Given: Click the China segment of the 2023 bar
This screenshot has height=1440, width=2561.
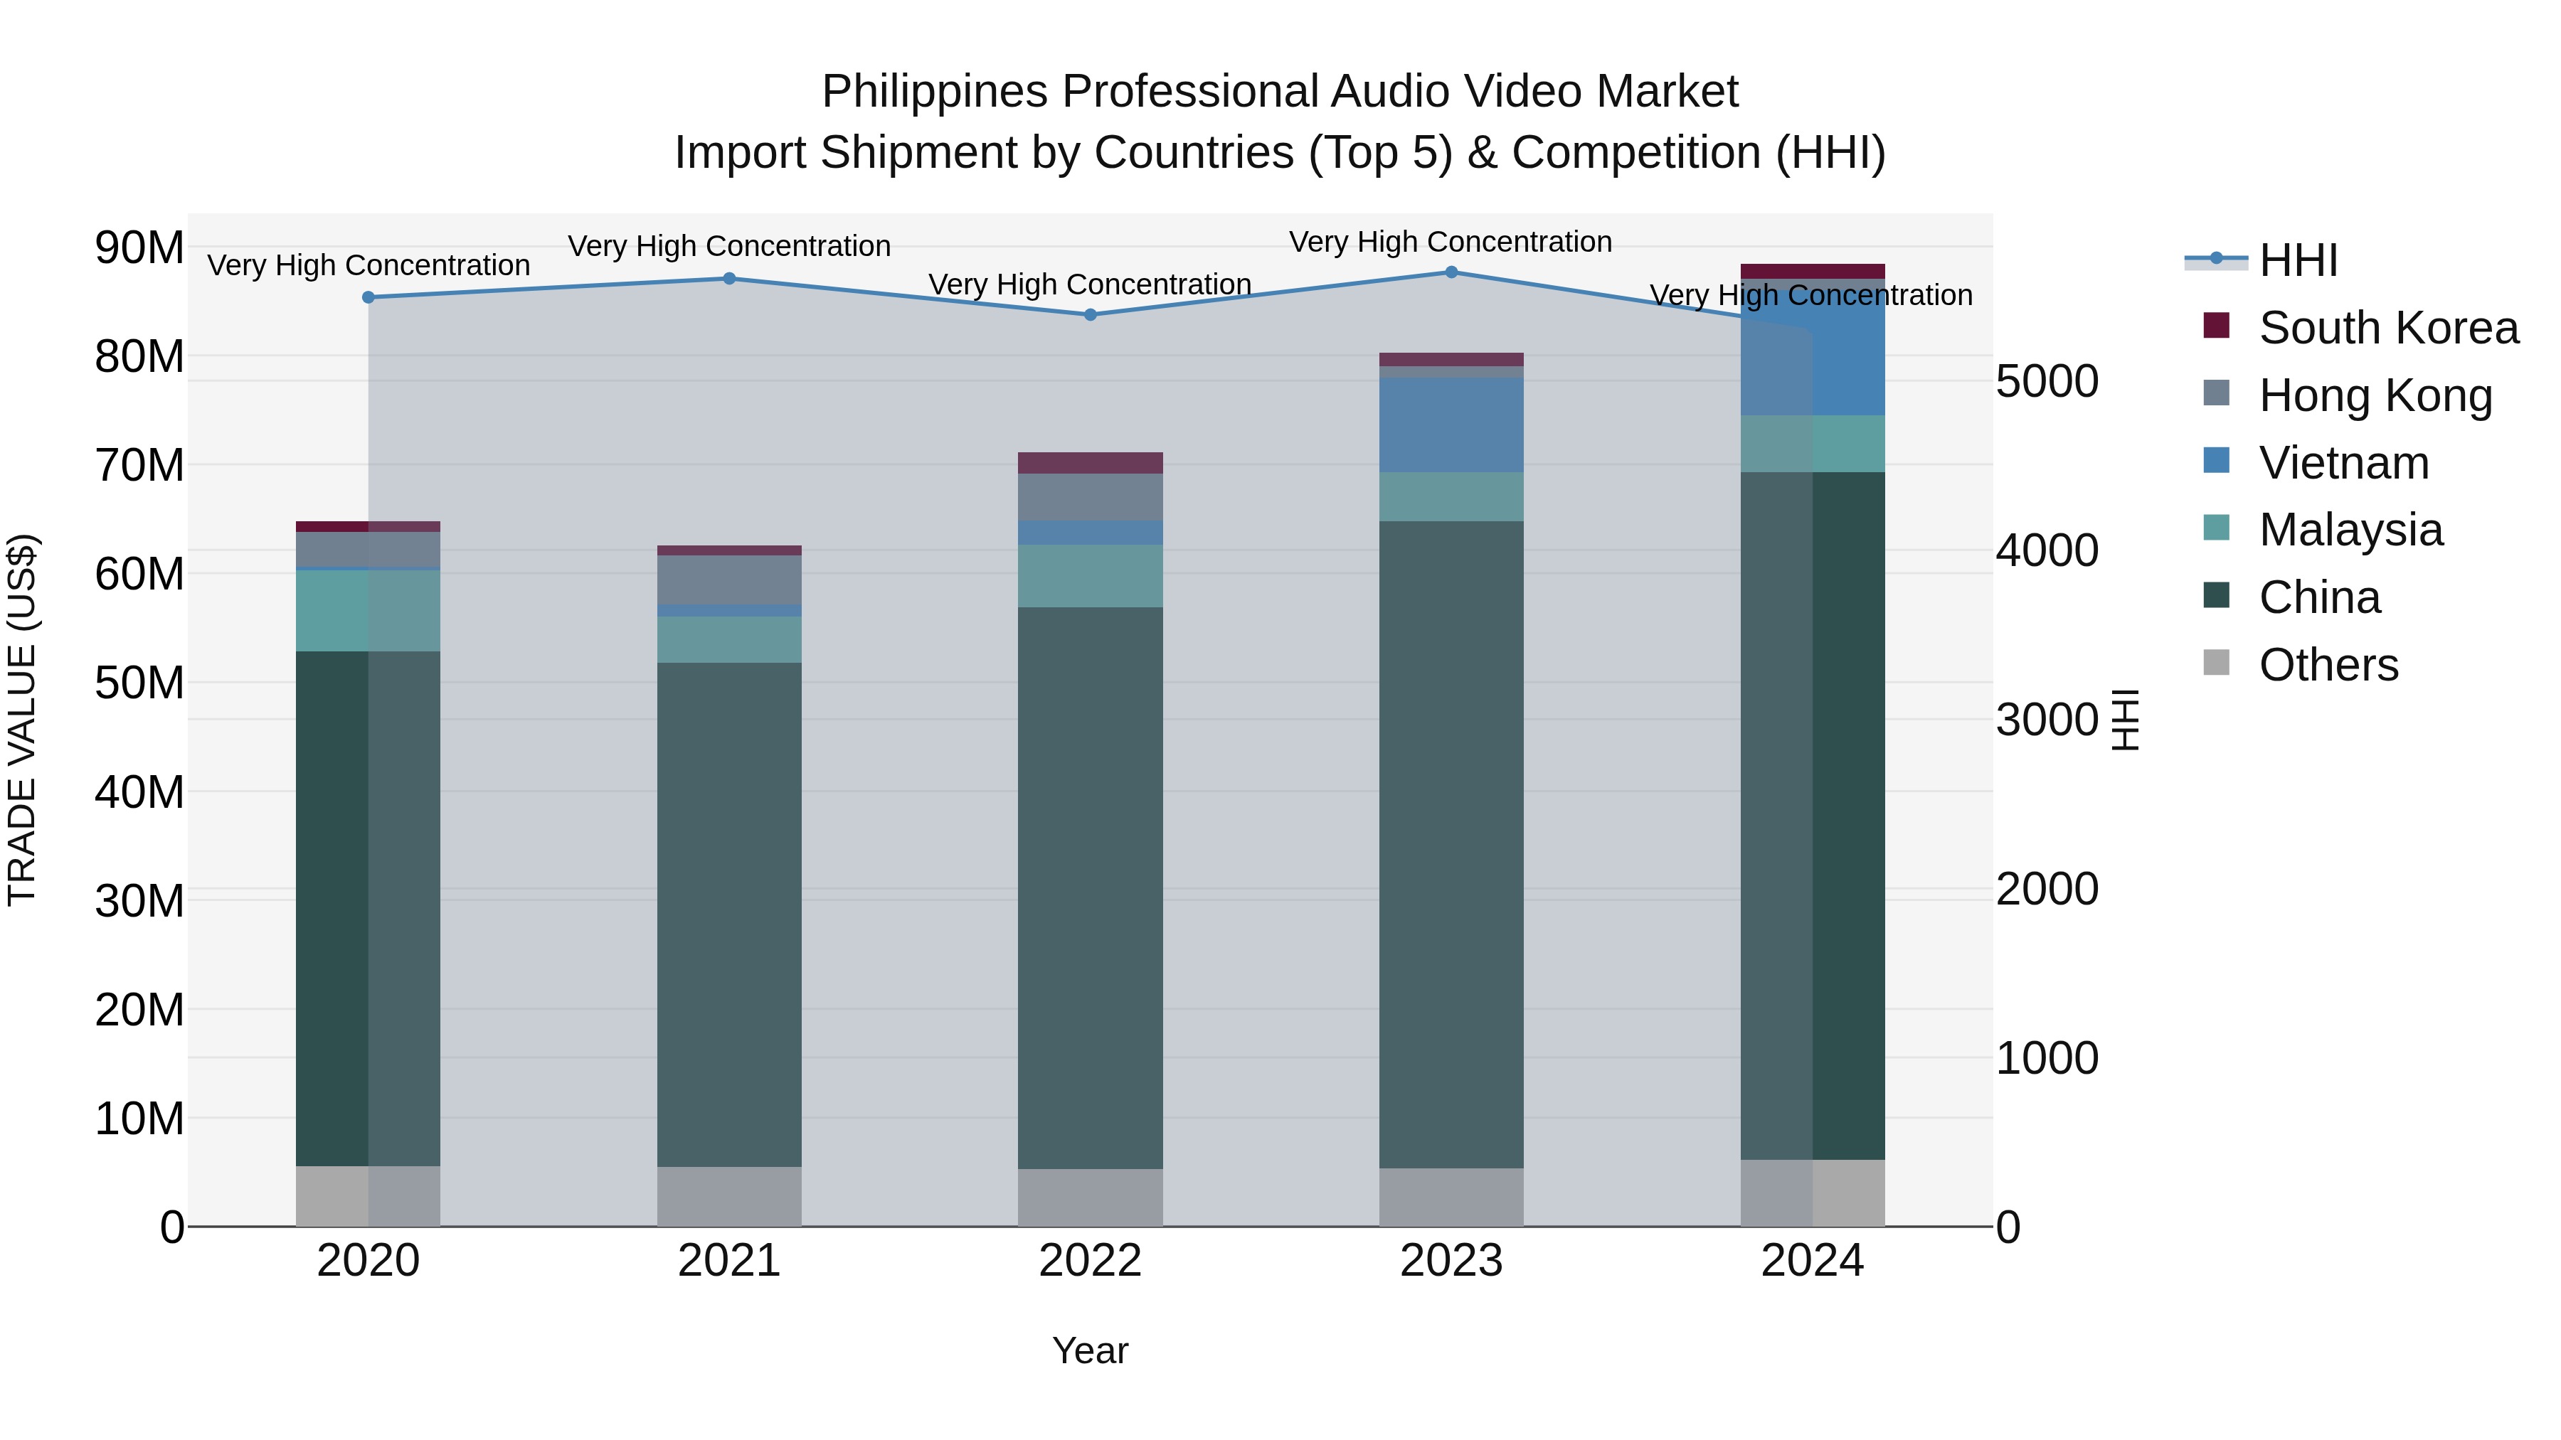Looking at the screenshot, I should [x=1451, y=845].
